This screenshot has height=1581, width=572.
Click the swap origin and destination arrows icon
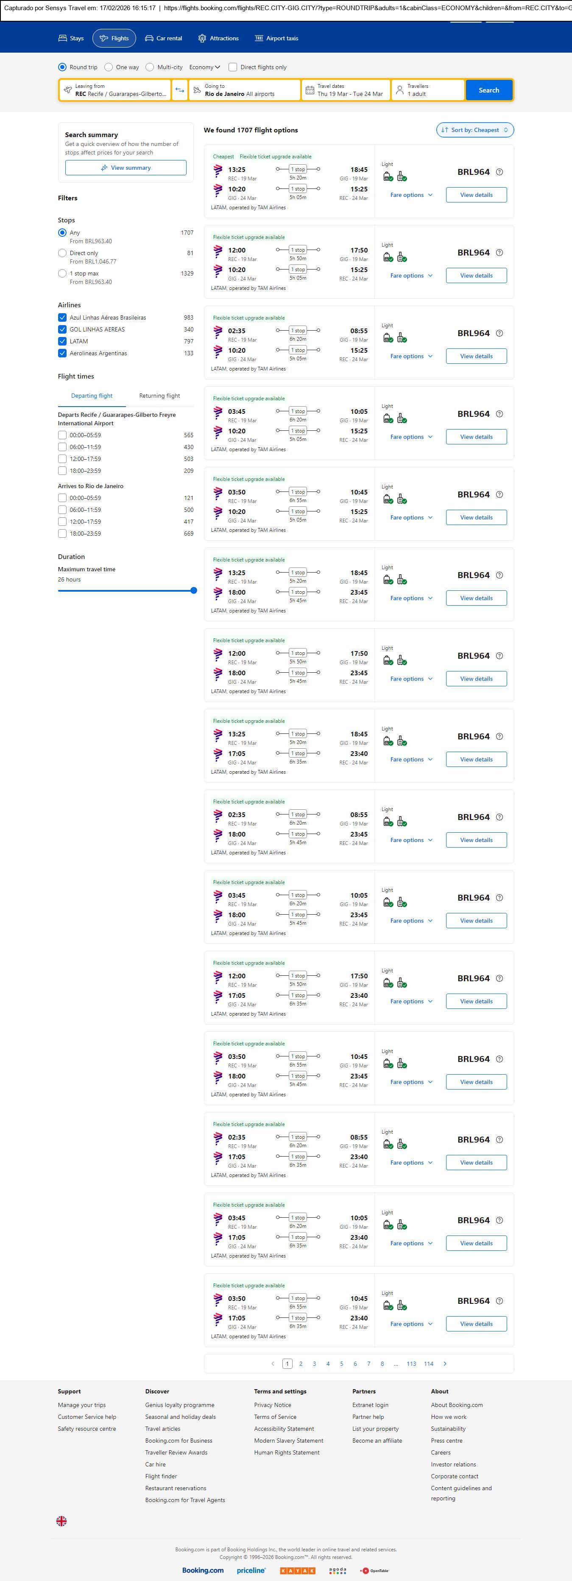pos(180,90)
